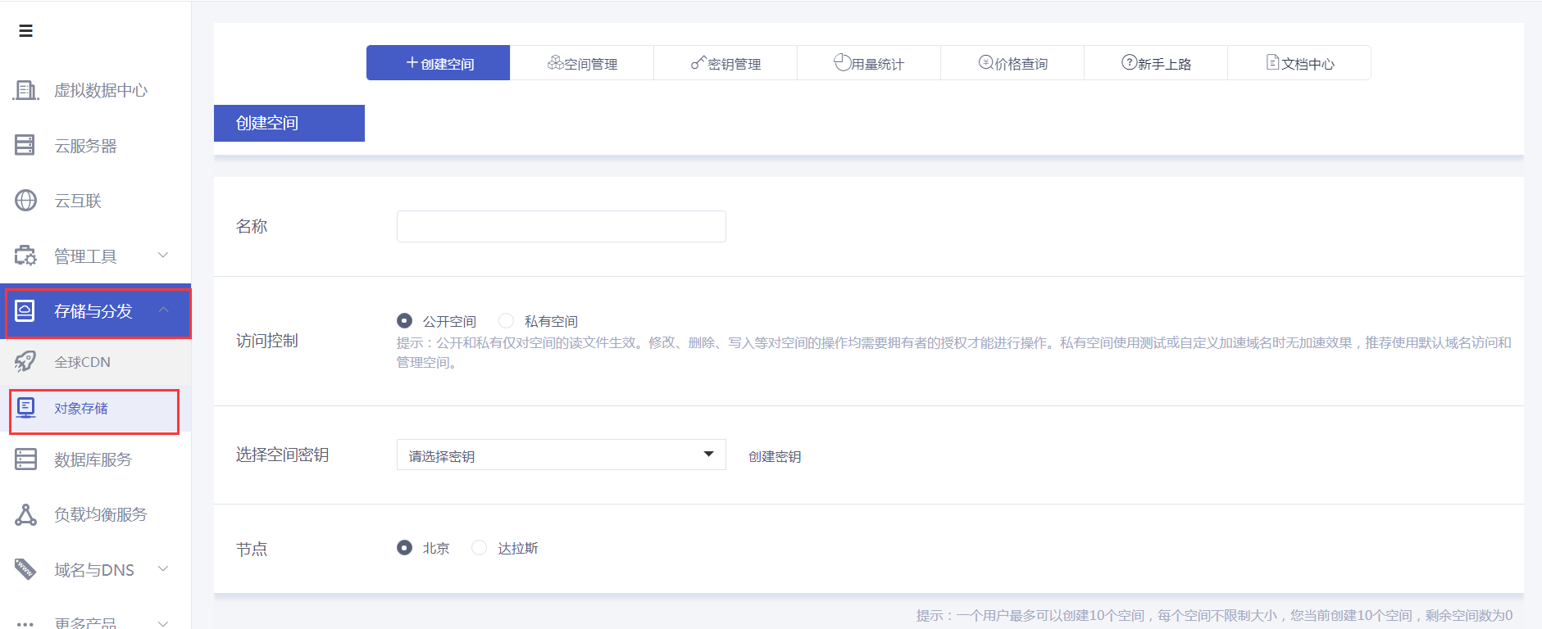Click the 更多产品 ellipsis icon

point(25,624)
